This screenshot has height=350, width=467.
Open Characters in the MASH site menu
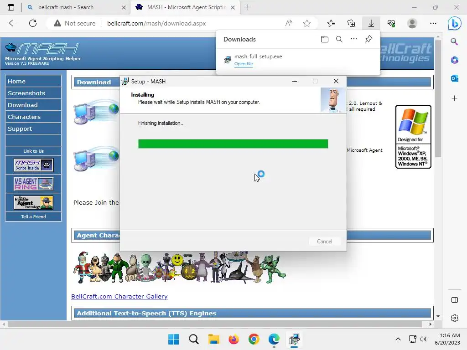click(x=33, y=117)
